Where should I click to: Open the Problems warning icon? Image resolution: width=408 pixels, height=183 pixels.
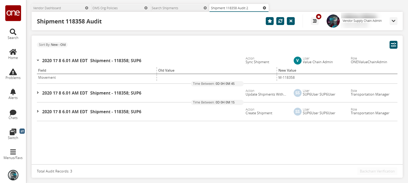[x=13, y=74]
